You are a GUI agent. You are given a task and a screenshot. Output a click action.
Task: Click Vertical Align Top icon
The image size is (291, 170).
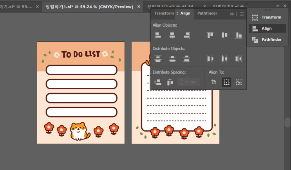click(x=210, y=35)
